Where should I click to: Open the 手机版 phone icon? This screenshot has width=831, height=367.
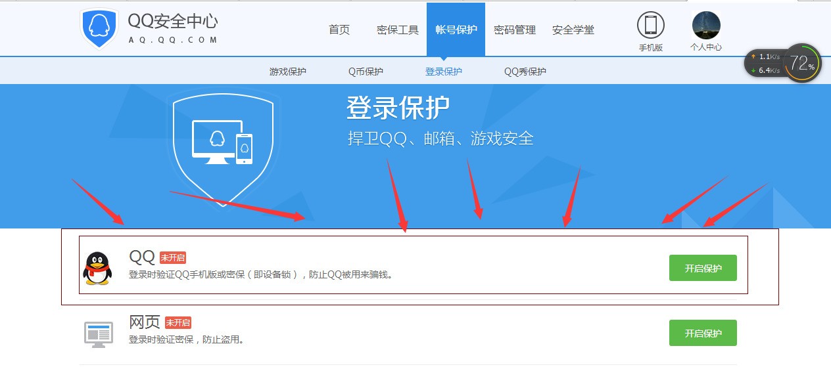click(x=650, y=25)
